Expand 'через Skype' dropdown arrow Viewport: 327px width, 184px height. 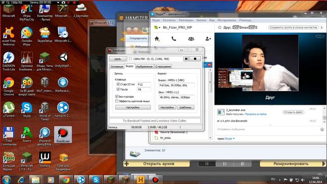[x=233, y=139]
